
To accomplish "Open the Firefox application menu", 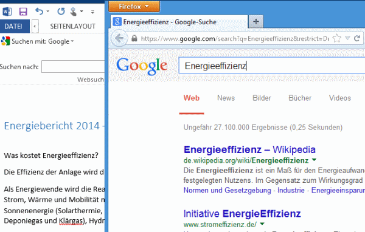I will [134, 6].
